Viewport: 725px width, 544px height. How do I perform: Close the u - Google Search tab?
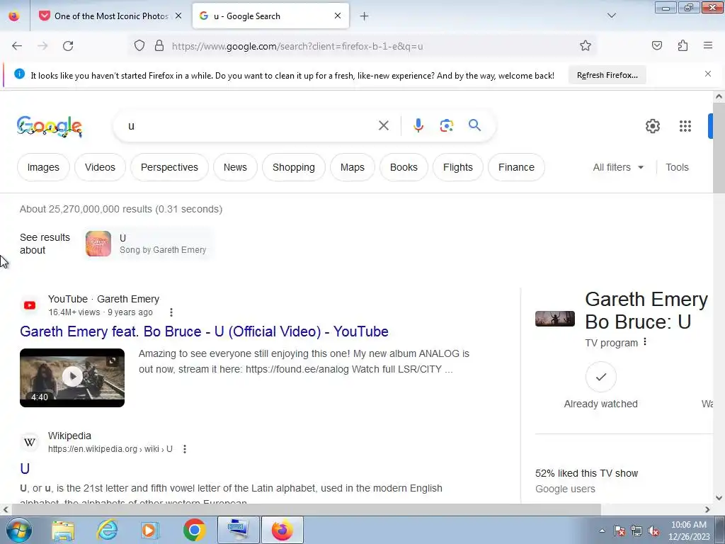pos(338,16)
